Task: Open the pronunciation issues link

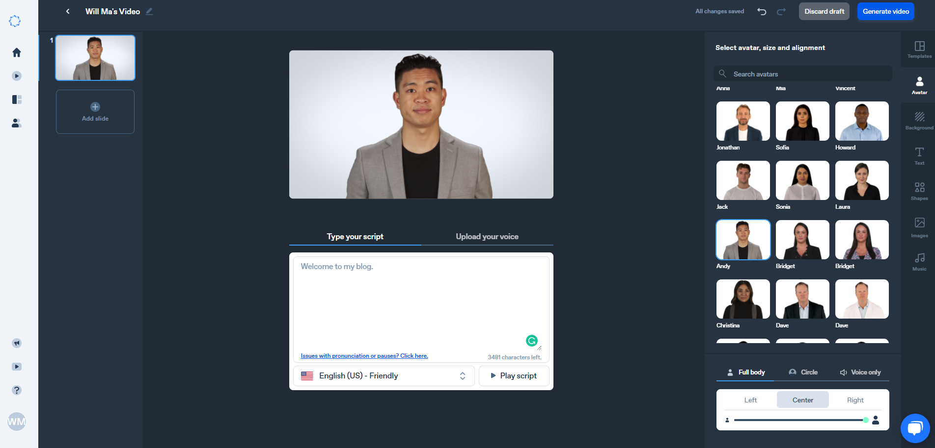Action: click(x=364, y=355)
